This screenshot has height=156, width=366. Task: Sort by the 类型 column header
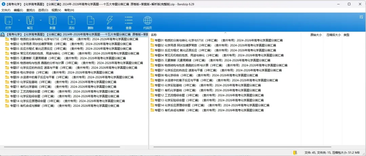[x=346, y=35]
